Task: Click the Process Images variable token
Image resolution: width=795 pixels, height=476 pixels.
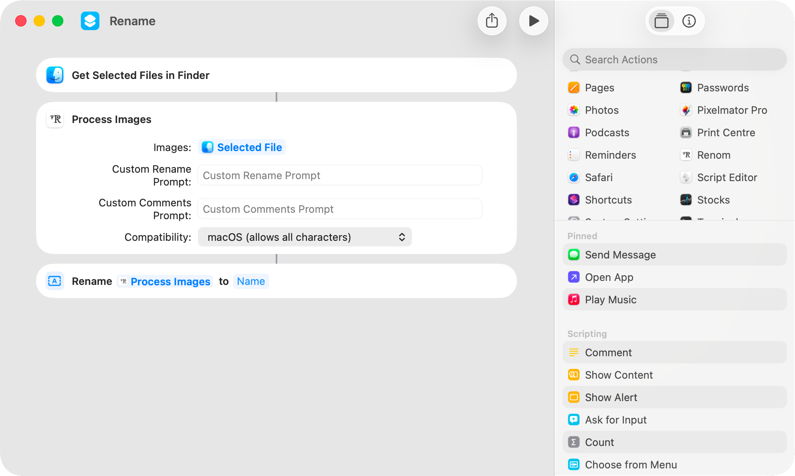Action: [x=164, y=281]
